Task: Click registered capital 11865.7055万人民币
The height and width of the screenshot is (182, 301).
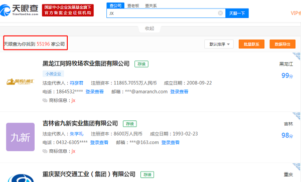Action: (x=135, y=83)
